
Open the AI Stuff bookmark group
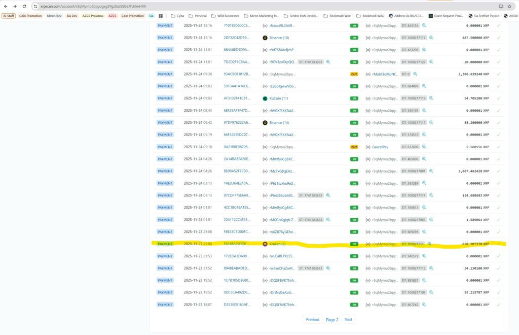point(9,16)
